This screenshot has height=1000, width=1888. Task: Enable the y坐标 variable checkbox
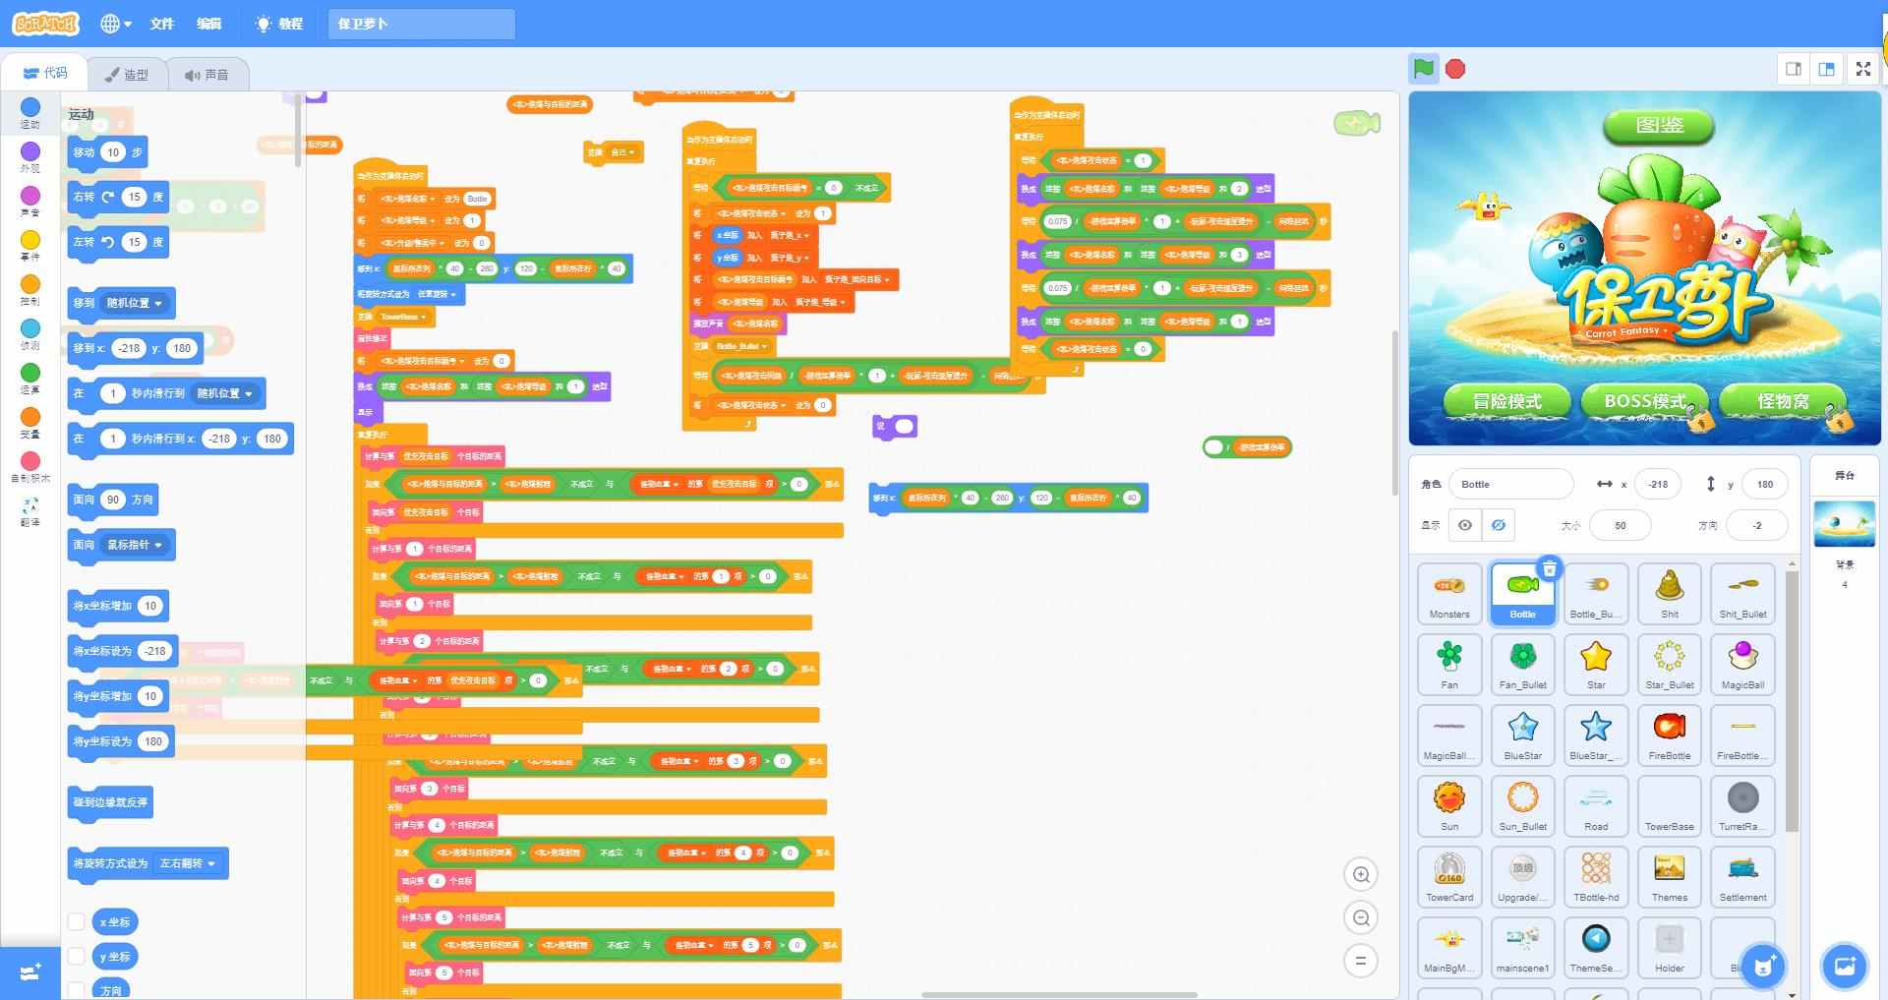click(76, 956)
